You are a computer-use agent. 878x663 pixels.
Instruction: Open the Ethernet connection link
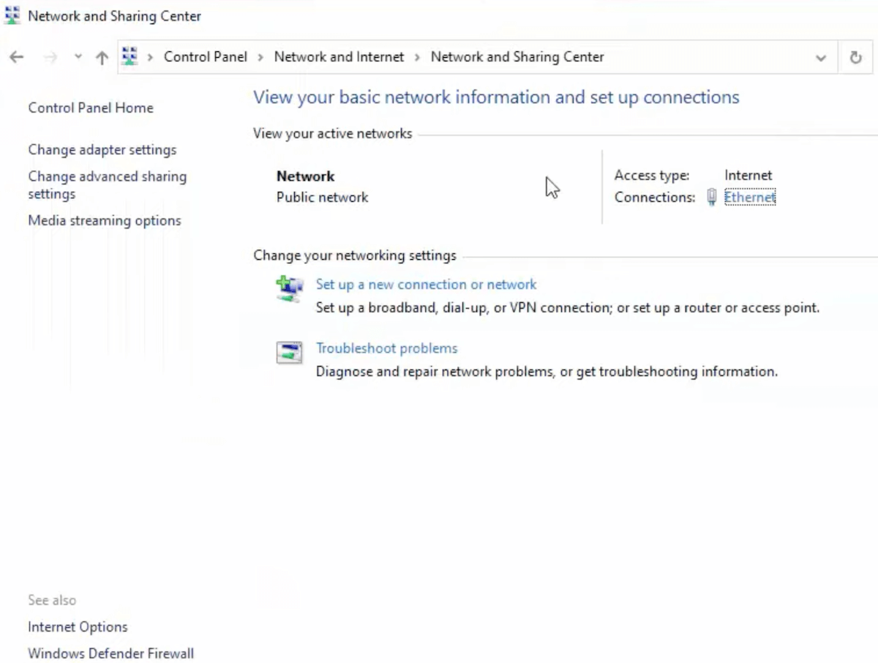pos(750,197)
